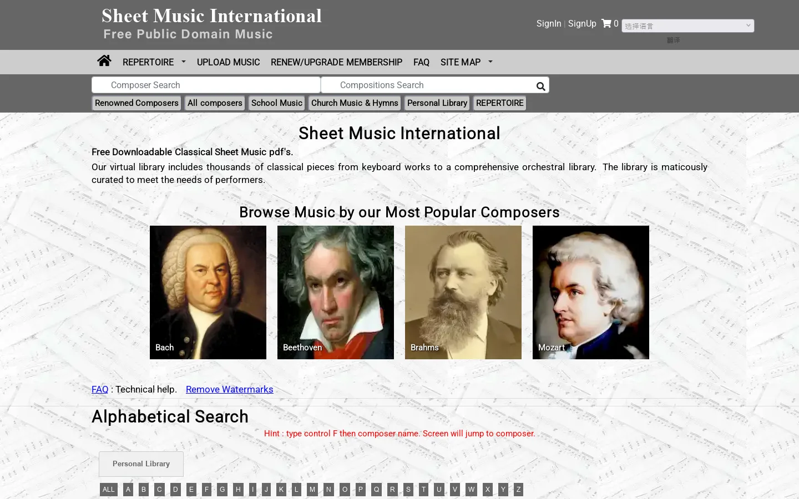Select the Renowned Composers button

click(136, 103)
